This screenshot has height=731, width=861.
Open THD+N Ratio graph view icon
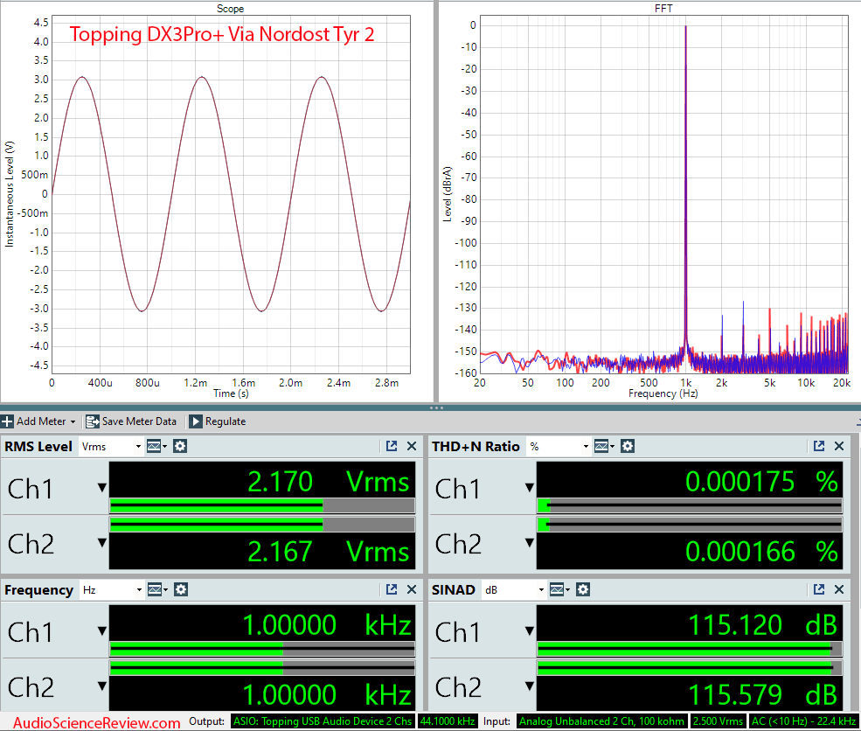[604, 447]
